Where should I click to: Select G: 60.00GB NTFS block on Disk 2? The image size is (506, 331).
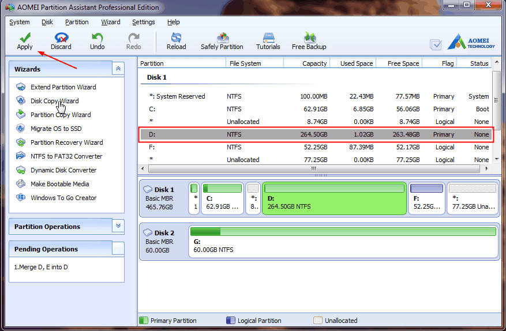[x=343, y=242]
